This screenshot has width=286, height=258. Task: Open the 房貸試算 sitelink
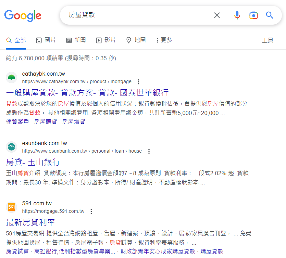[x=17, y=251]
